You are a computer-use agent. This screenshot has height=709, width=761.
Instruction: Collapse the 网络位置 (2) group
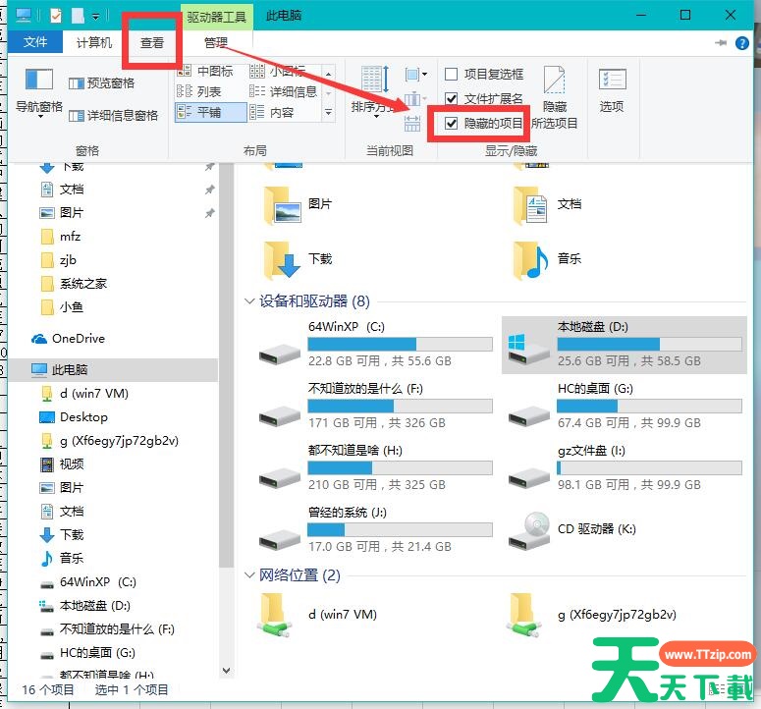click(249, 575)
